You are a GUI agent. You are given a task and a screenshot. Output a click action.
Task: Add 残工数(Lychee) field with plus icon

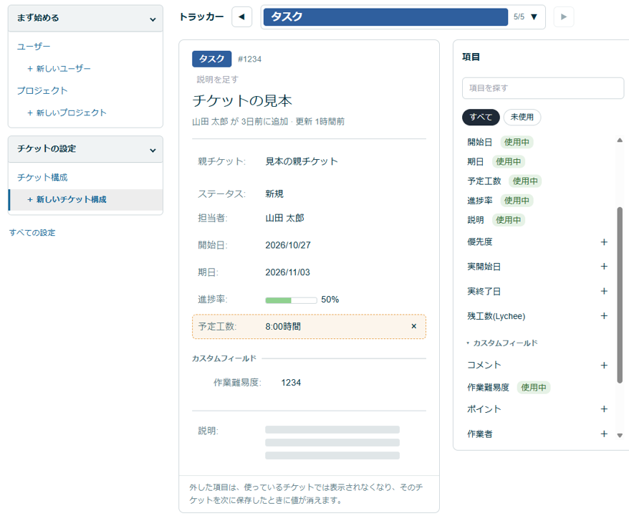604,316
